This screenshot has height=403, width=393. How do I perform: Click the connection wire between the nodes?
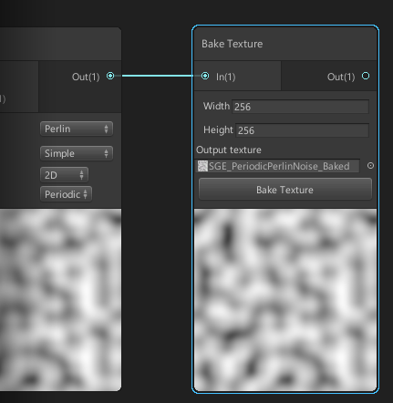tap(158, 76)
